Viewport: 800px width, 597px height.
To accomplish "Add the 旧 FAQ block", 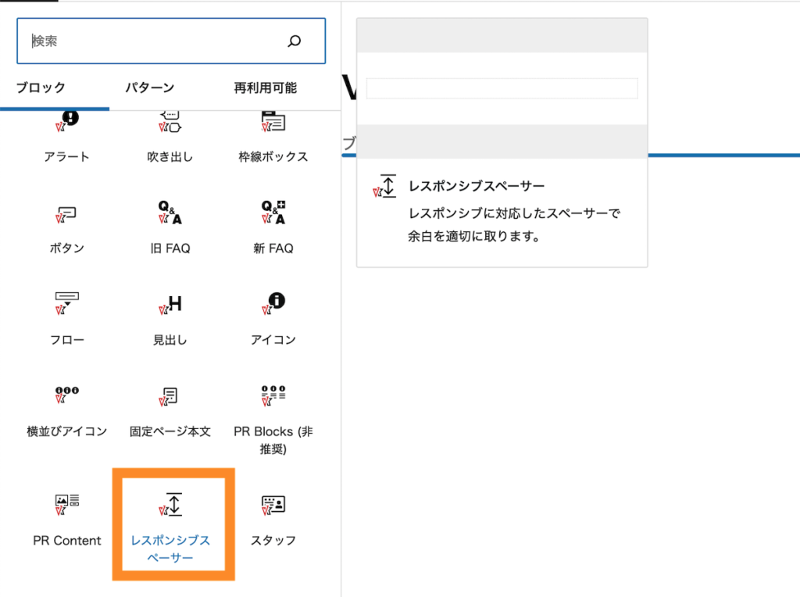I will click(170, 228).
